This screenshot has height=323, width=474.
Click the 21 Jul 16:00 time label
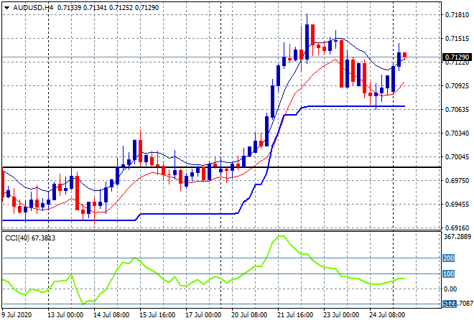295,315
